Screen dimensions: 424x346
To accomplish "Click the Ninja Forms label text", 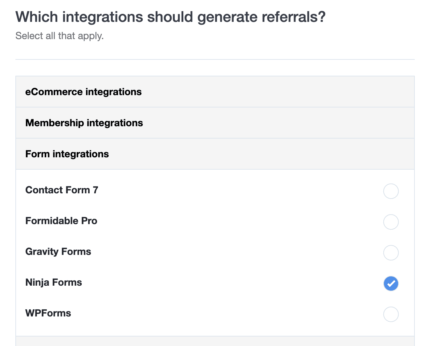I will tap(53, 282).
